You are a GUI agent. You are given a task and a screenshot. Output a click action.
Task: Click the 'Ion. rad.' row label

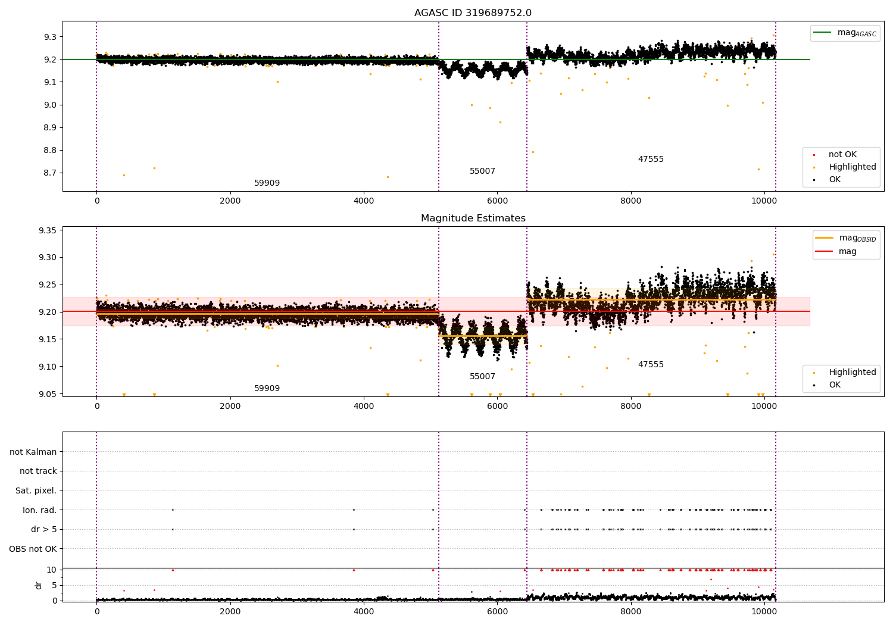[x=40, y=511]
